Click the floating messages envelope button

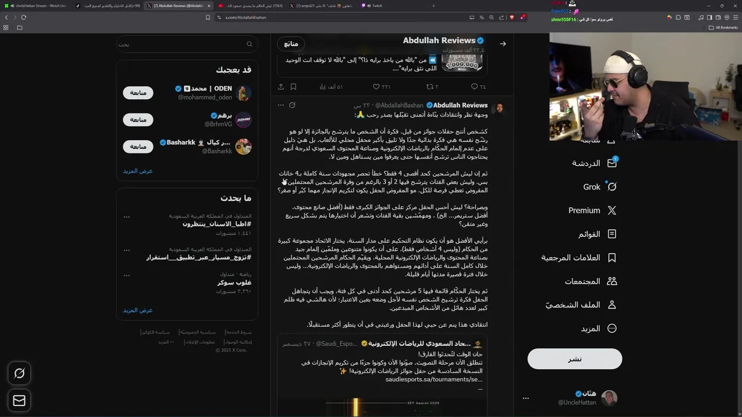pos(19,400)
